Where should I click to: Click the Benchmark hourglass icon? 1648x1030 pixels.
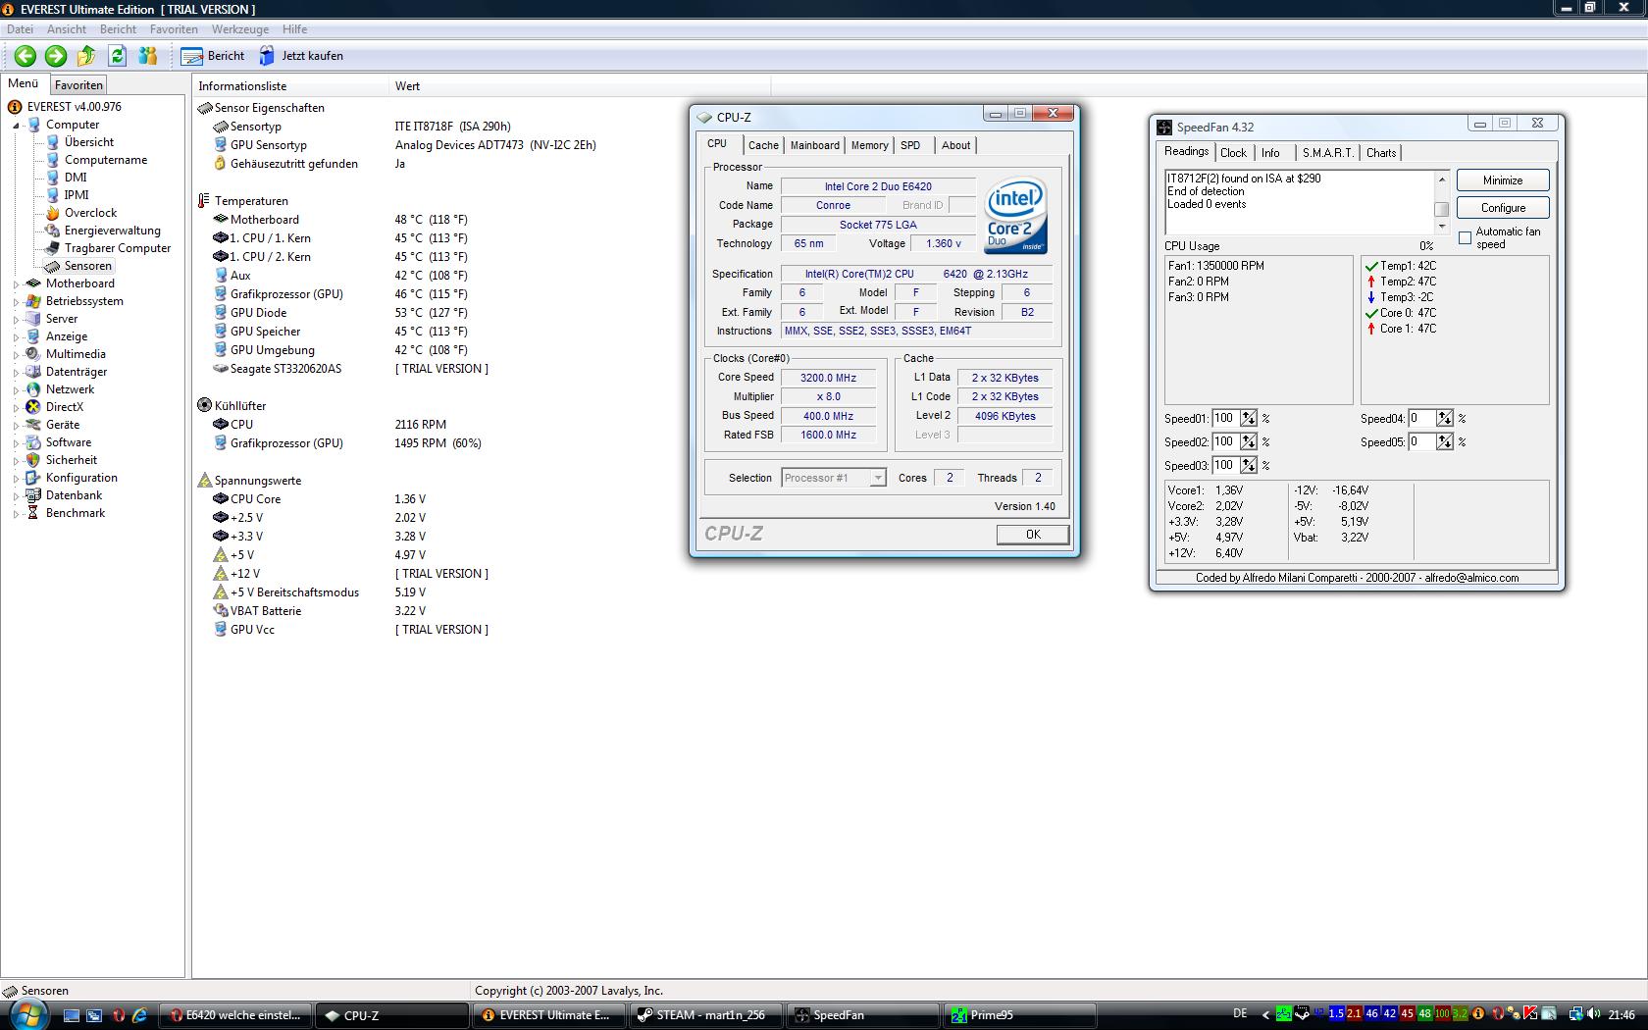34,513
